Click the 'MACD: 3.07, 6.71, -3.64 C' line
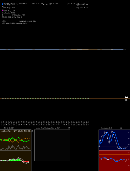Image resolution: width=130 pixels, height=171 pixels. coord(12,17)
